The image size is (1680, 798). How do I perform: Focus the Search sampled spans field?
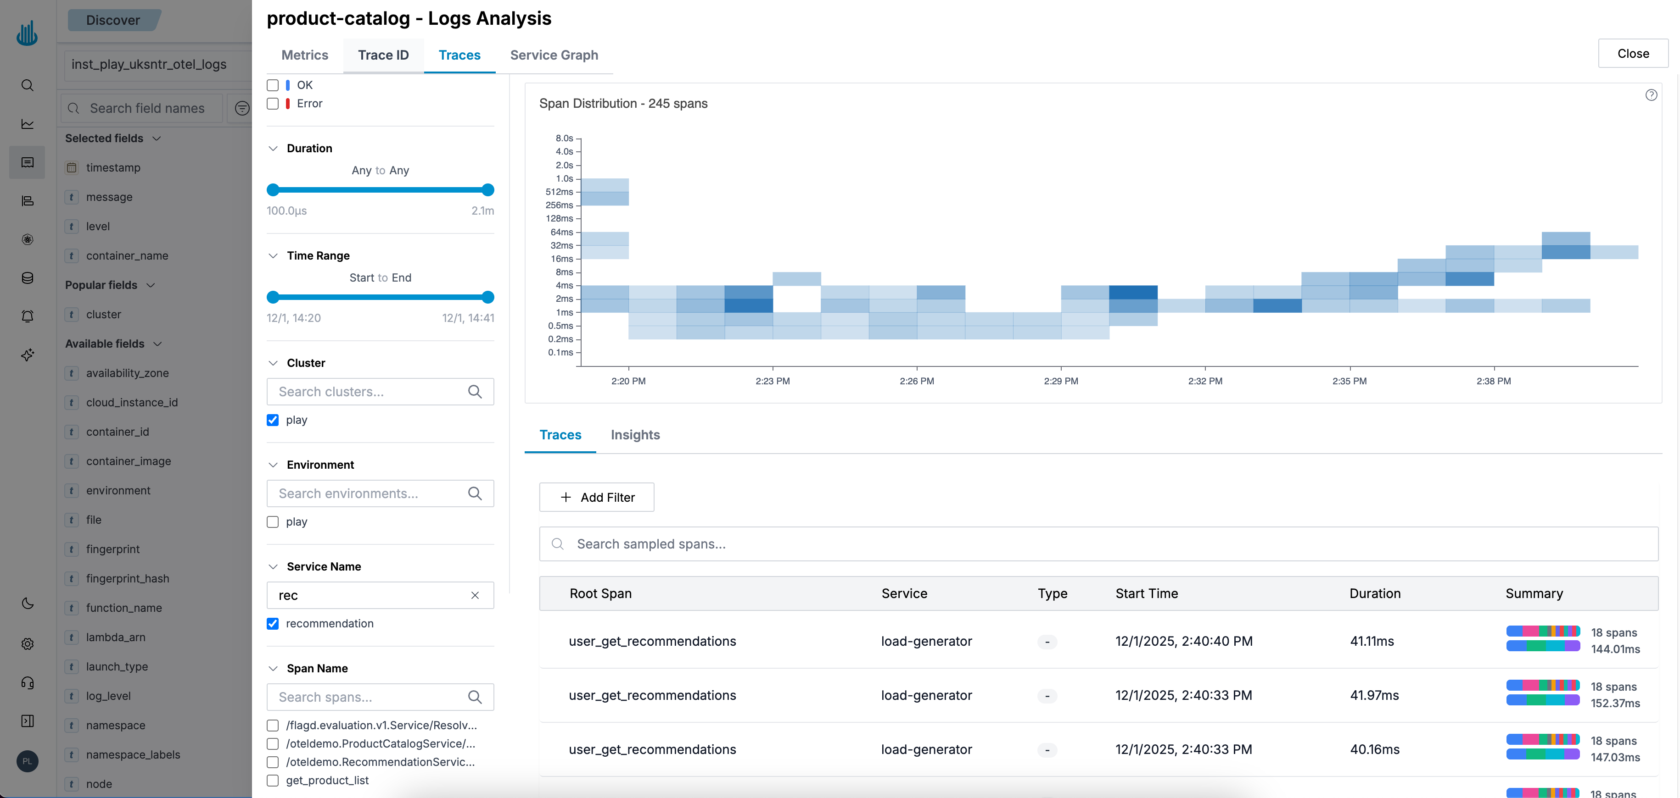coord(1098,544)
